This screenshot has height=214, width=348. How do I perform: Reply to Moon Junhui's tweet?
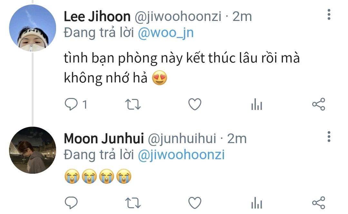(71, 203)
